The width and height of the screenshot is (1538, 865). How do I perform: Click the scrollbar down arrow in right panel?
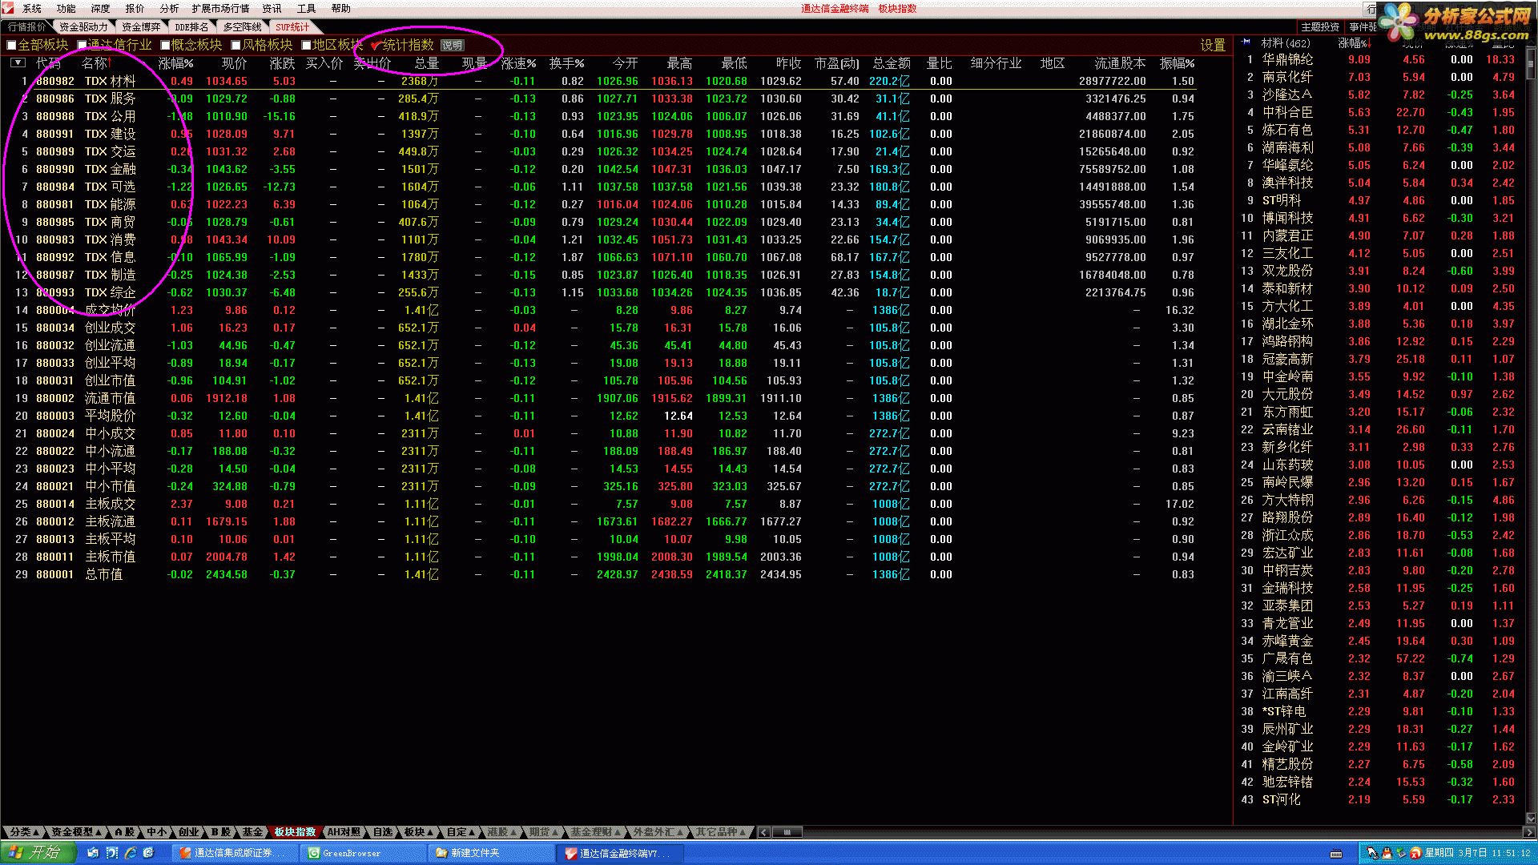point(1531,819)
